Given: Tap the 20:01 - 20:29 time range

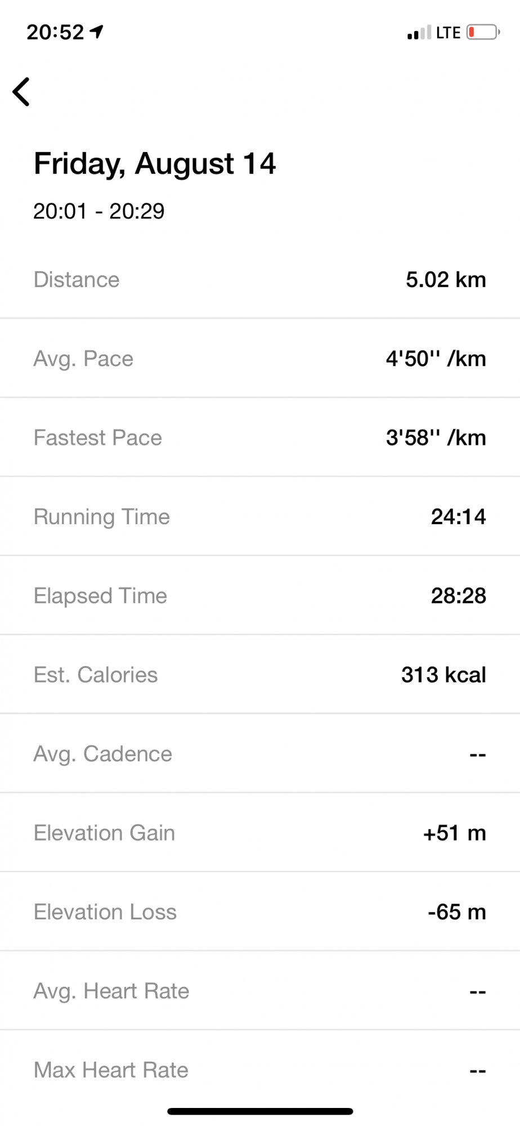Looking at the screenshot, I should pos(99,211).
